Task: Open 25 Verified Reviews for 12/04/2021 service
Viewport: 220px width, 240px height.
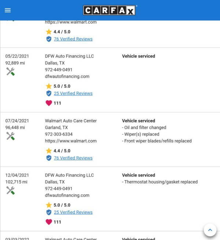Action: click(x=73, y=212)
